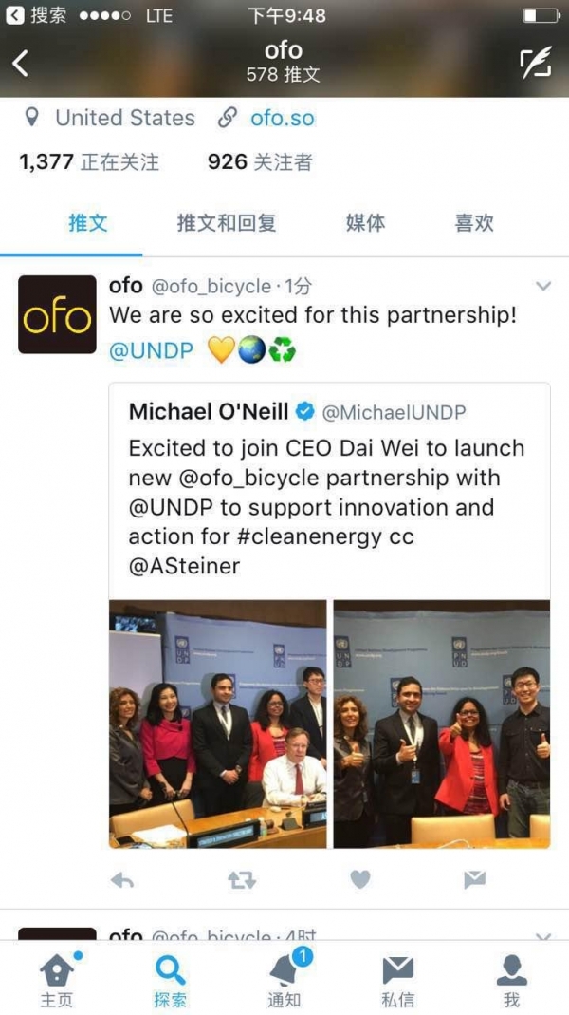The height and width of the screenshot is (1015, 569).
Task: View the 926 关注者 followers list
Action: 260,162
